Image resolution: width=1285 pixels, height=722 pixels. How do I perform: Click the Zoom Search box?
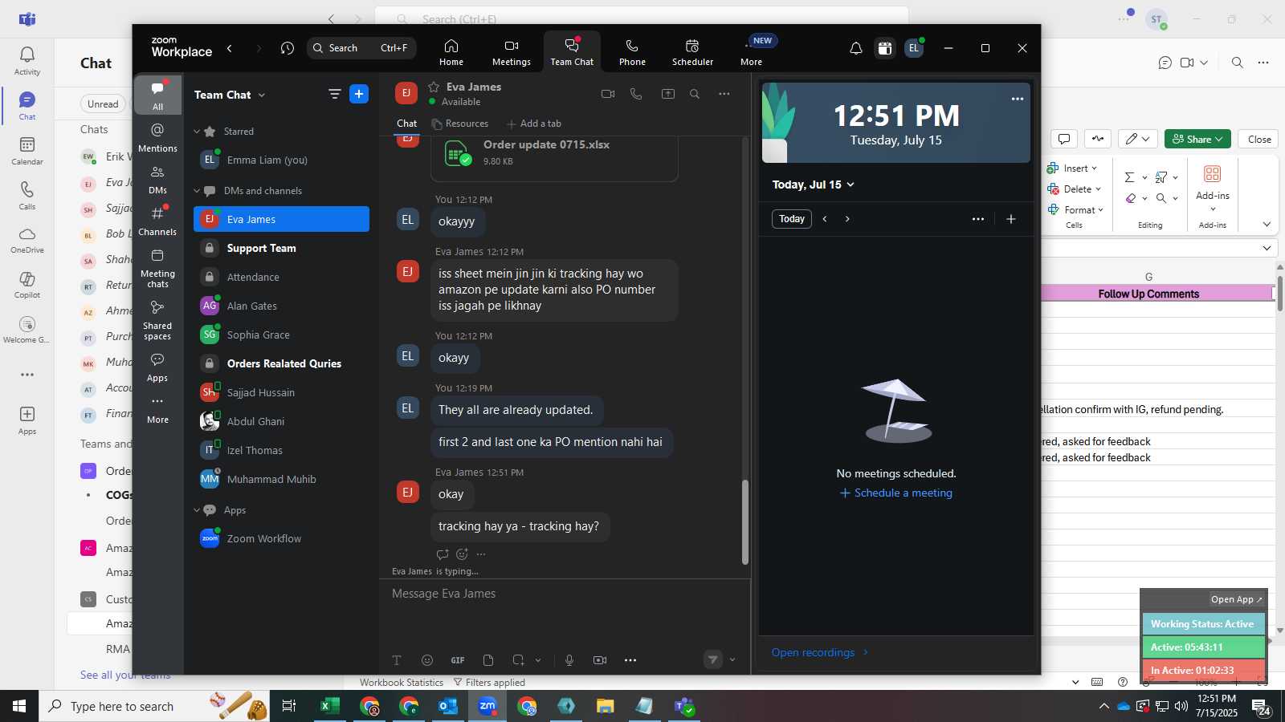pyautogui.click(x=361, y=48)
